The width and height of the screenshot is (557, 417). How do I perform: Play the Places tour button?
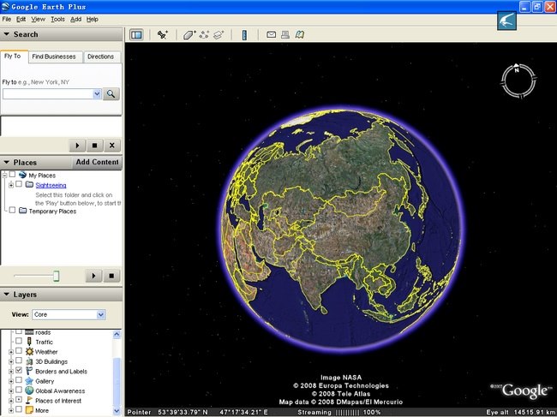(93, 276)
